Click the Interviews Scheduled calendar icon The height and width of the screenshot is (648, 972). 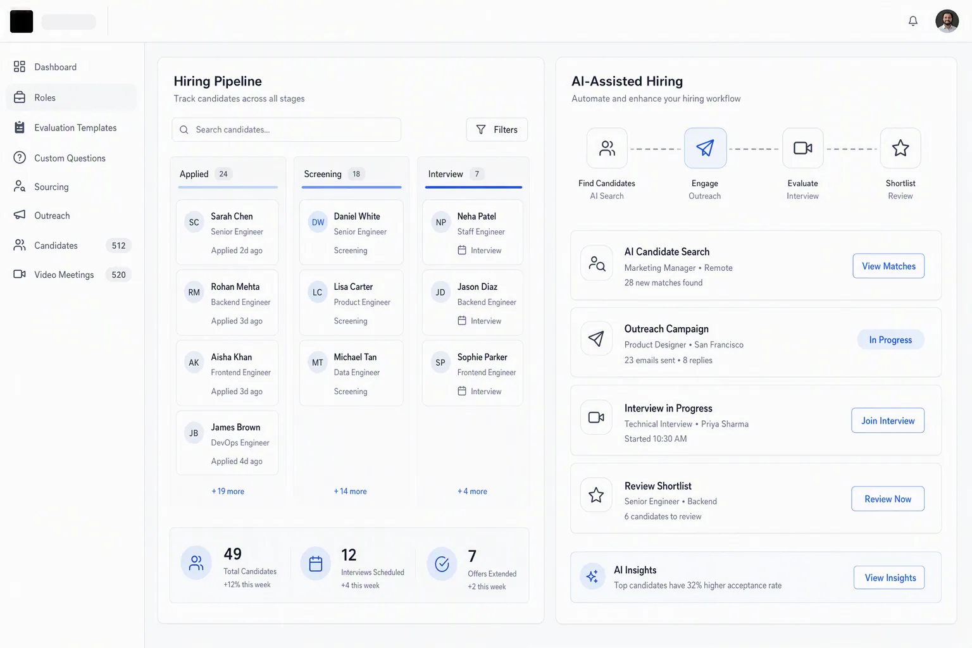pyautogui.click(x=315, y=563)
